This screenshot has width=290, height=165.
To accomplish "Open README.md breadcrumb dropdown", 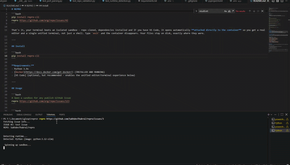I will tap(11, 6).
